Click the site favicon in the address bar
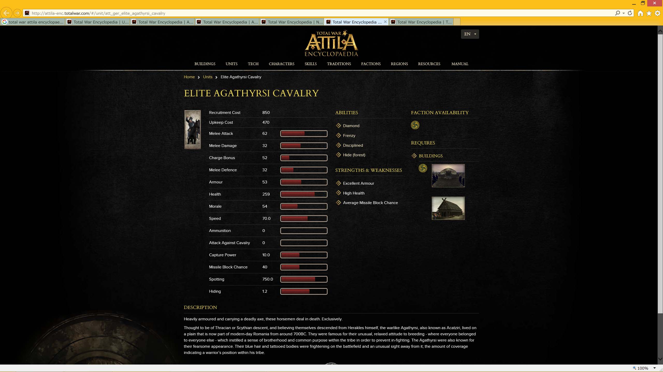This screenshot has width=663, height=372. tap(27, 13)
